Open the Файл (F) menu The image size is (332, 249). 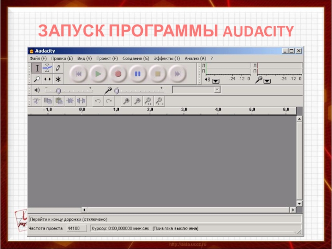click(38, 59)
